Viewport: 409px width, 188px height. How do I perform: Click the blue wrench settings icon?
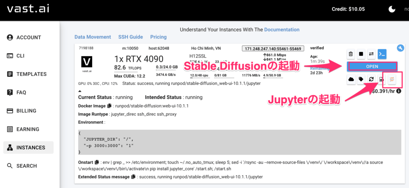tap(401, 48)
